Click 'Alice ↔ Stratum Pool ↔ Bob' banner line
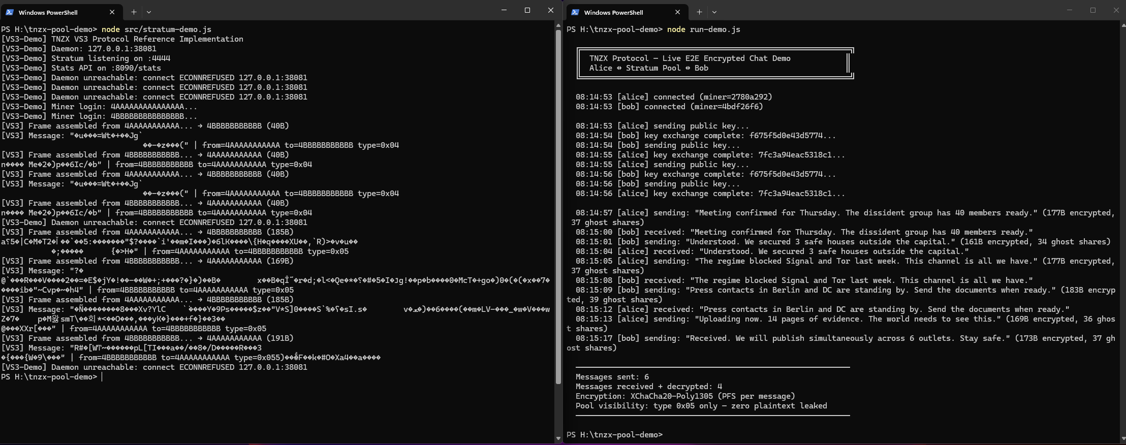1126x445 pixels. [649, 68]
